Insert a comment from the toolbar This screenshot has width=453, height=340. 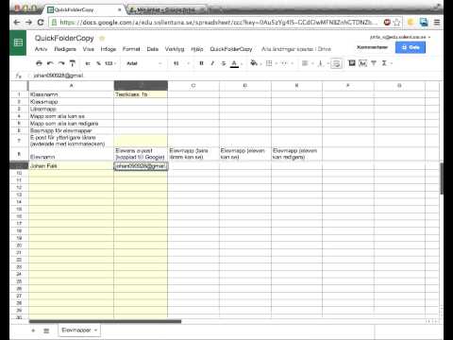(x=352, y=63)
